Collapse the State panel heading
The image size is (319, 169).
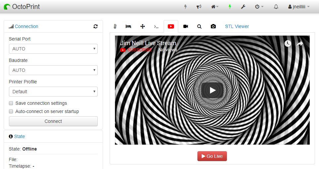coord(19,136)
